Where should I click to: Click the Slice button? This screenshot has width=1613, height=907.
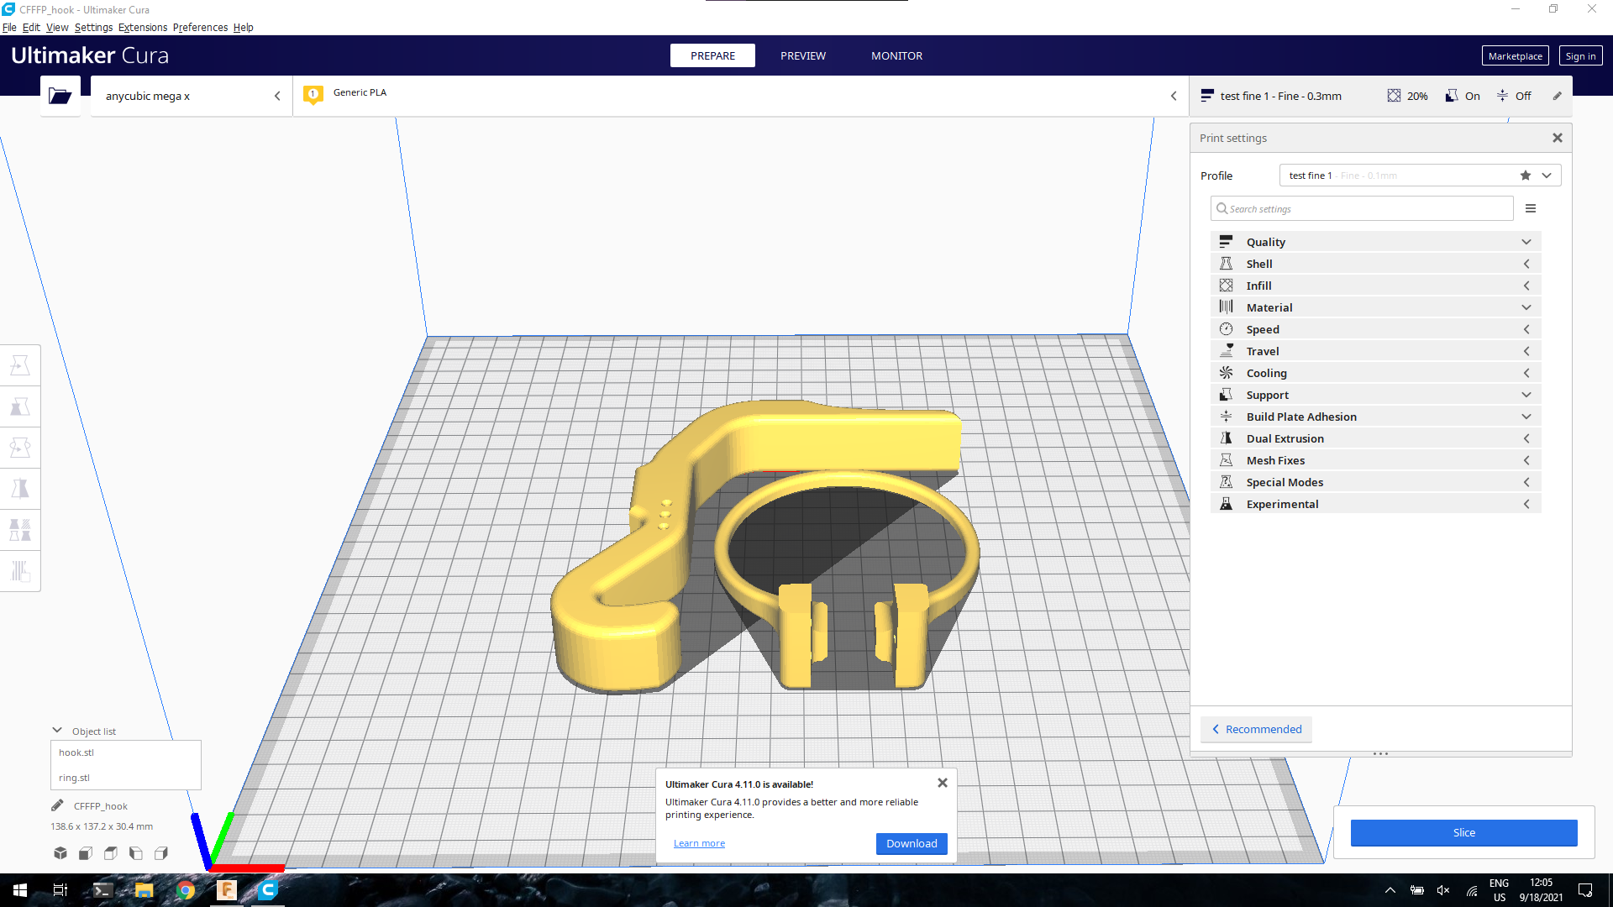(1463, 832)
